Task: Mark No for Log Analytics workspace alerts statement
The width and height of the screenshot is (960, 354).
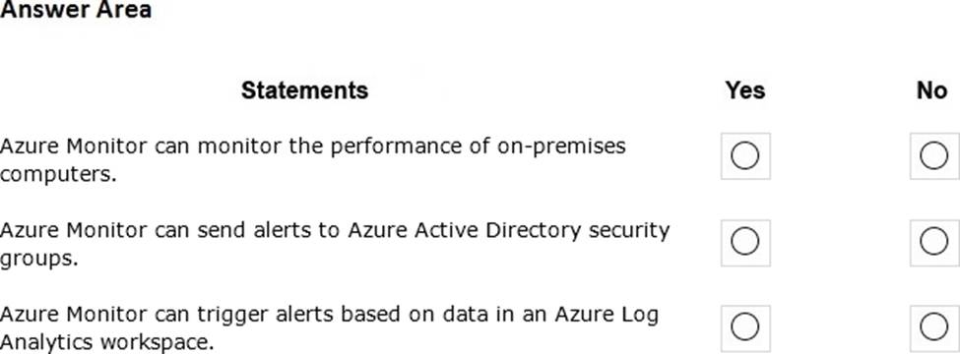Action: (x=933, y=327)
